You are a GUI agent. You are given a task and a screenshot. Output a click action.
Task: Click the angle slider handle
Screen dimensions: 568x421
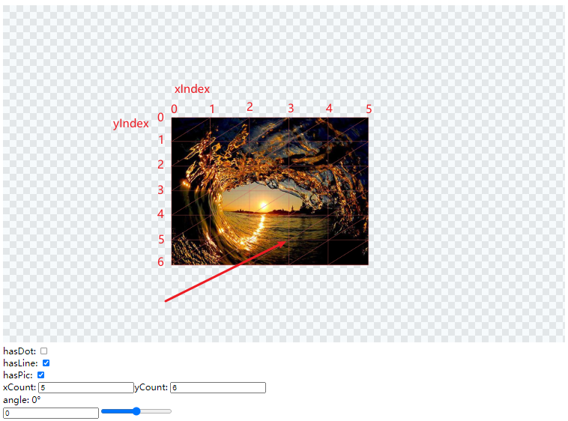[x=136, y=411]
